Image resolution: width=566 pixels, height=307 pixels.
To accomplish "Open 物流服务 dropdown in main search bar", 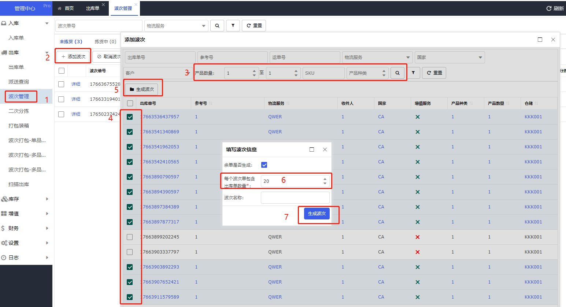I will coord(176,26).
